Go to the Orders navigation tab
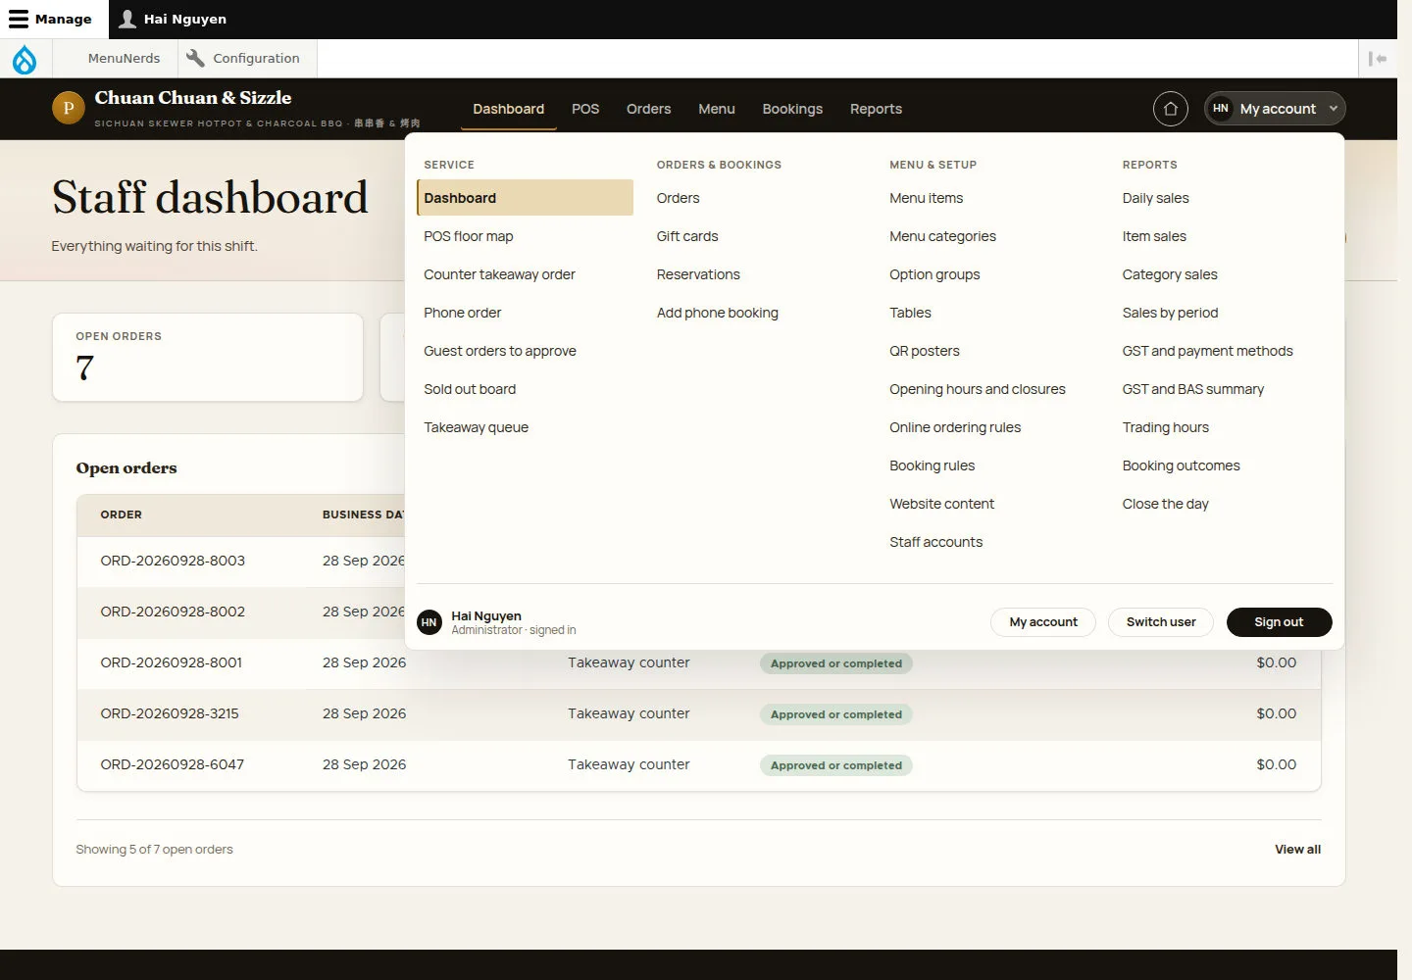Screen dimensions: 1412x980 click(x=649, y=109)
